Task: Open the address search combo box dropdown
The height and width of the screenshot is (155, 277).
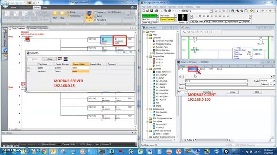Action: [211, 11]
